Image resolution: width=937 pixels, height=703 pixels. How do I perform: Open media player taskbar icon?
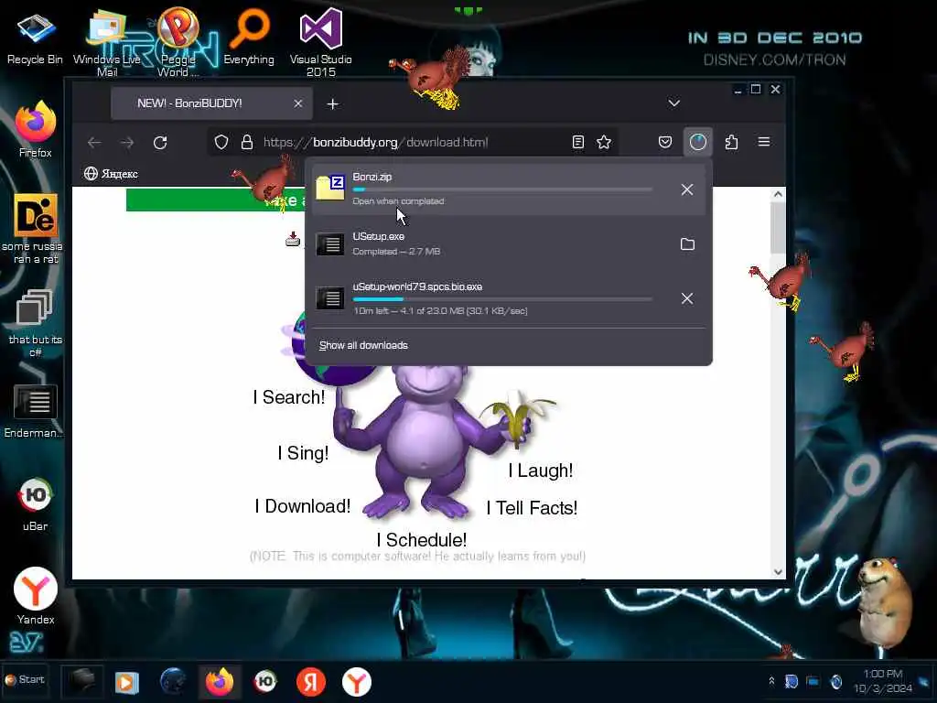tap(126, 682)
